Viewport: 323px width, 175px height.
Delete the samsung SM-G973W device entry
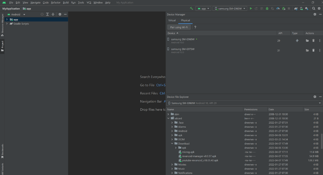[x=313, y=50]
